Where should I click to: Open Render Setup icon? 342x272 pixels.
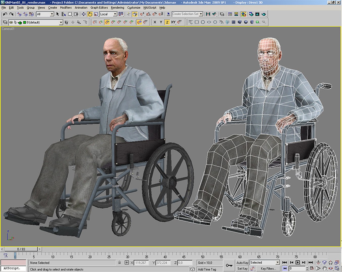[251, 14]
